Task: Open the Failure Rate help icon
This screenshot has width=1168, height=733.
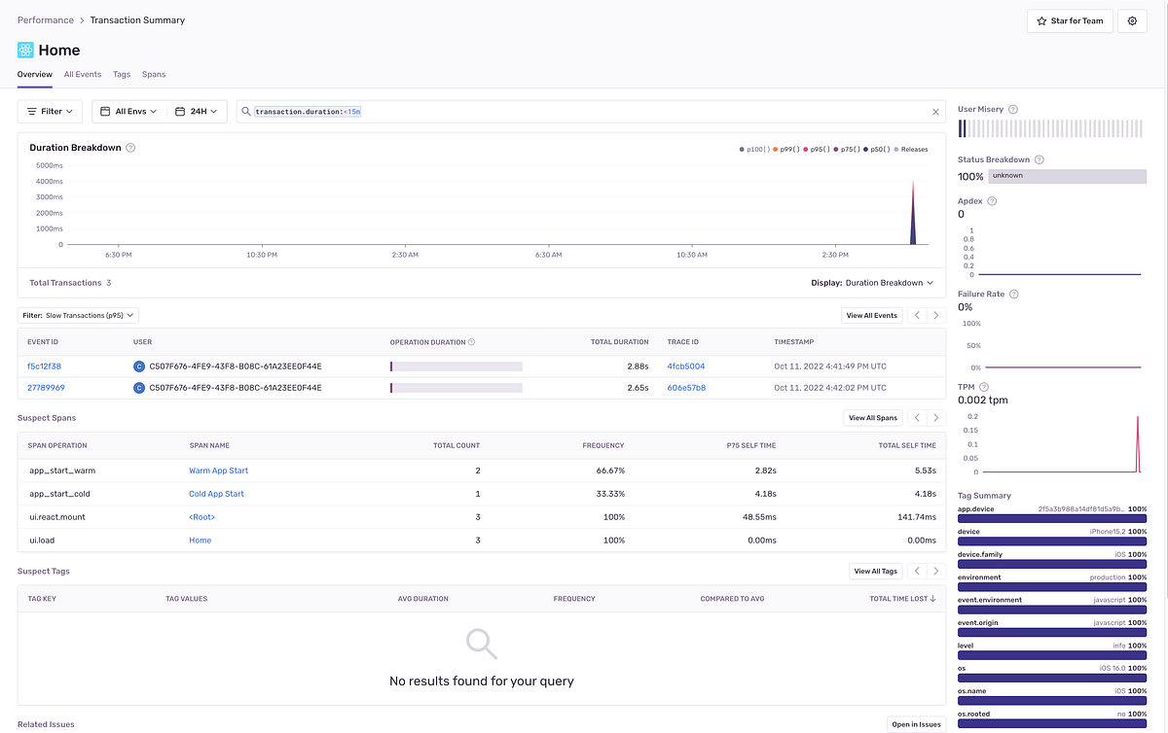Action: click(x=1013, y=294)
